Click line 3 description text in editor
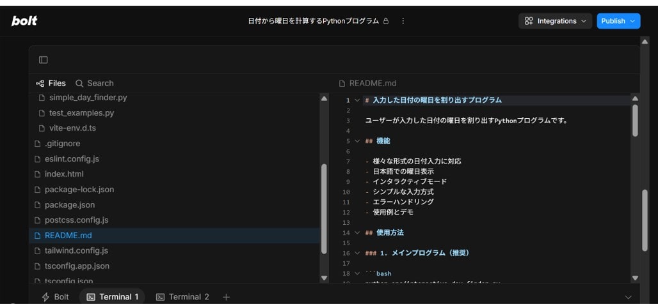 pos(467,121)
